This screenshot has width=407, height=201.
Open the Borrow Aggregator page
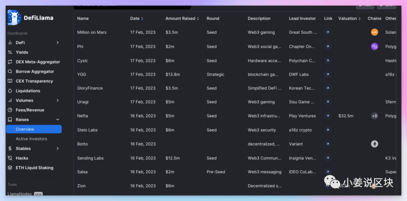click(x=35, y=71)
